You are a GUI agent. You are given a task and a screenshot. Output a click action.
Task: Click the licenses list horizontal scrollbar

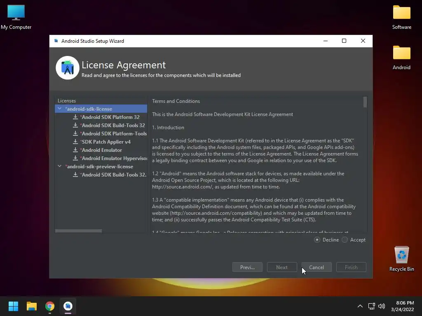(78, 231)
